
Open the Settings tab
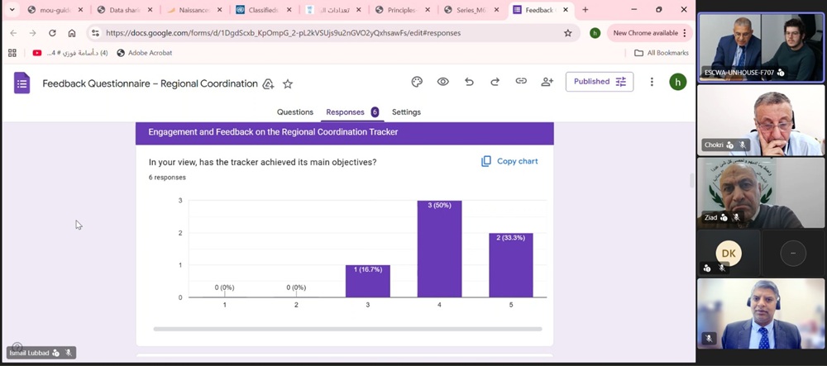tap(406, 112)
